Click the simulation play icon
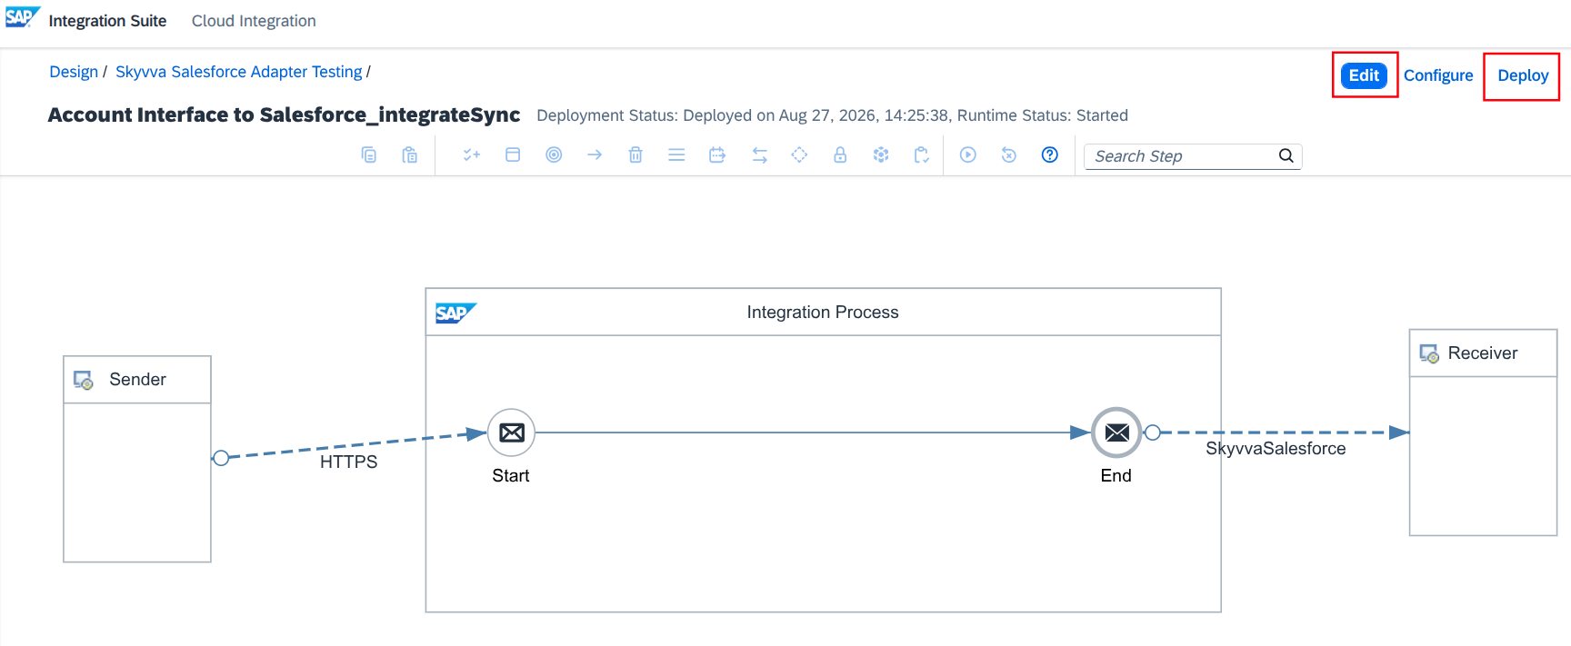This screenshot has height=646, width=1571. pos(968,154)
